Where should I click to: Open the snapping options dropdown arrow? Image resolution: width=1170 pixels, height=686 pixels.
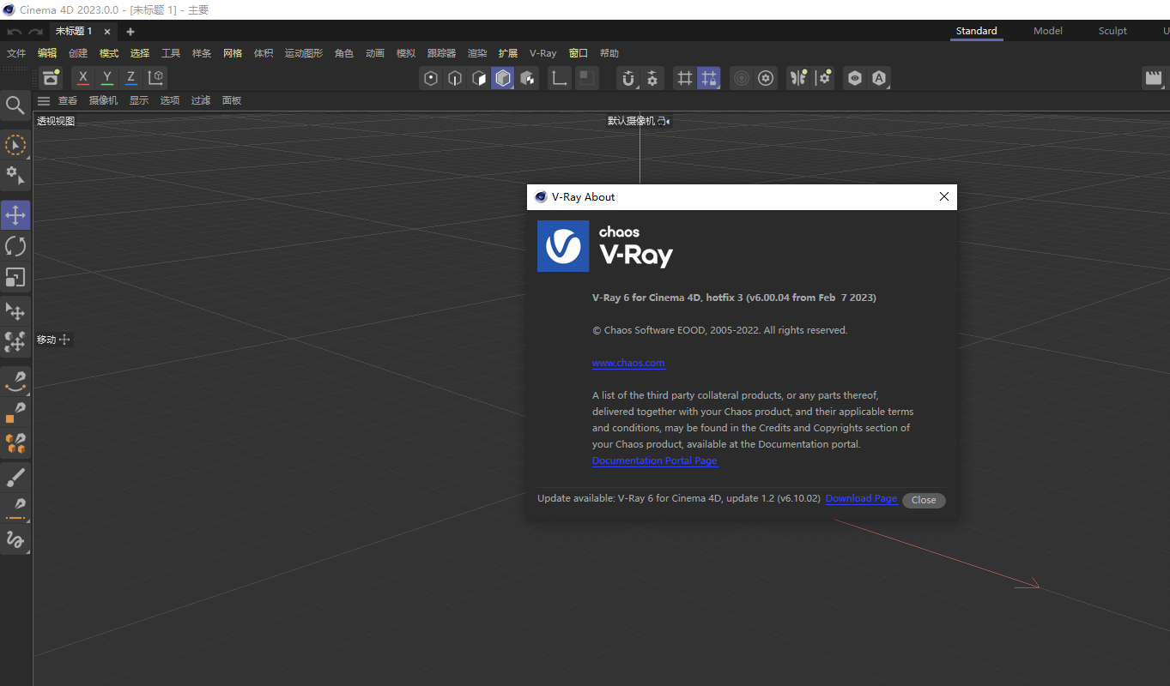pos(639,86)
